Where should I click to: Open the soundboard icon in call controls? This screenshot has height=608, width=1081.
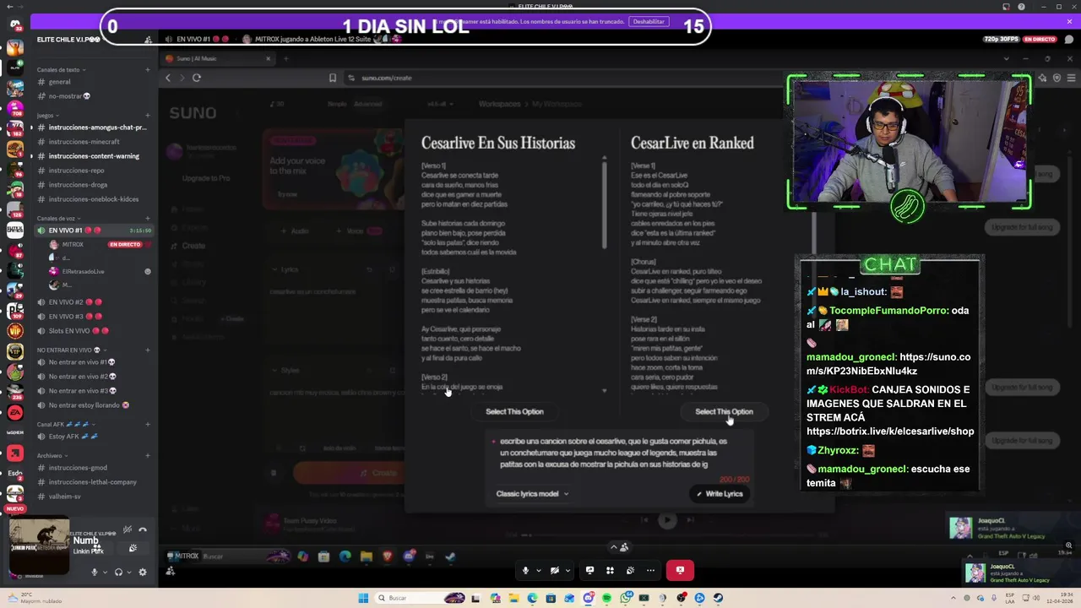tap(630, 571)
